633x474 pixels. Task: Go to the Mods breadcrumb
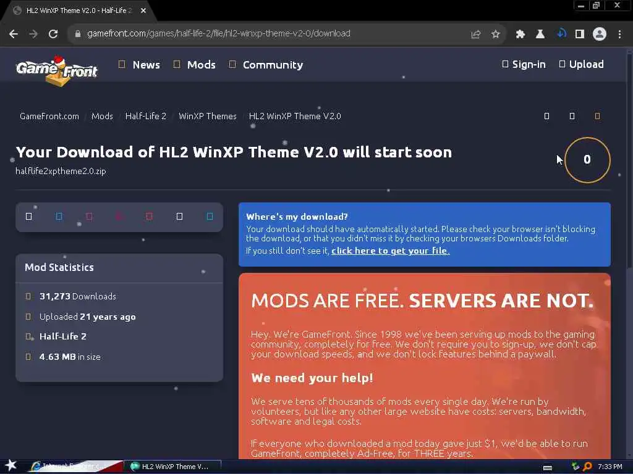tap(102, 116)
